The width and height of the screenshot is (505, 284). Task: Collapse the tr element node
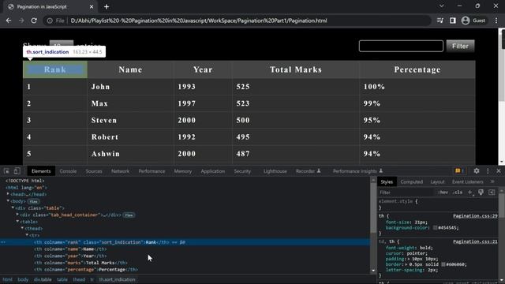click(x=28, y=235)
